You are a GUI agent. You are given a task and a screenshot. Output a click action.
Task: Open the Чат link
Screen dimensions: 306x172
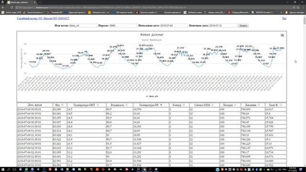[x=284, y=18]
